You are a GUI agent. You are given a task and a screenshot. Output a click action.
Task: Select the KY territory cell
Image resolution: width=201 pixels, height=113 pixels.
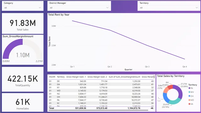pyautogui.click(x=58, y=88)
